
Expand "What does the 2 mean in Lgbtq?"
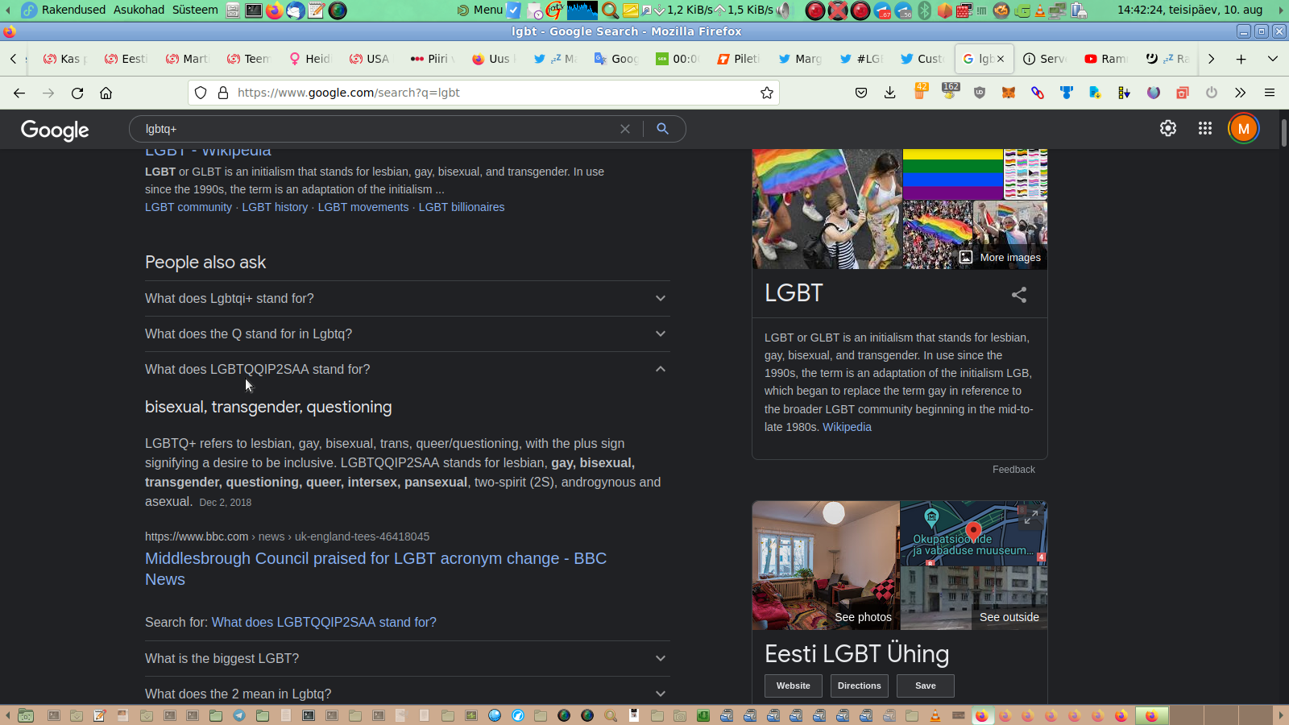[408, 693]
